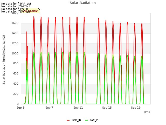Click the 400 y-axis tick label
The image size is (166, 125).
pyautogui.click(x=16, y=84)
